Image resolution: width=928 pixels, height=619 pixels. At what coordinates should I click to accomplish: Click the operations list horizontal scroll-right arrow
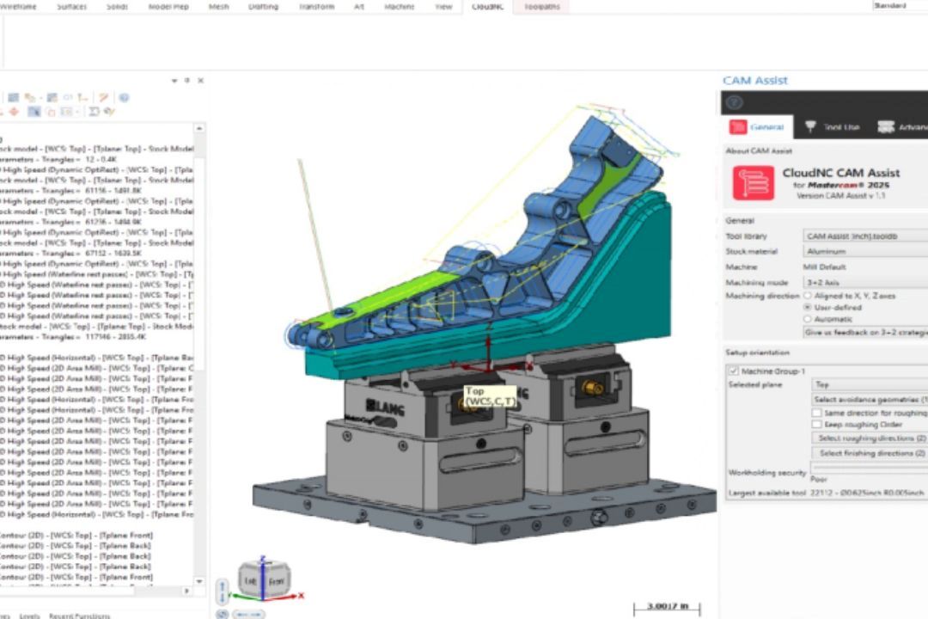click(187, 591)
